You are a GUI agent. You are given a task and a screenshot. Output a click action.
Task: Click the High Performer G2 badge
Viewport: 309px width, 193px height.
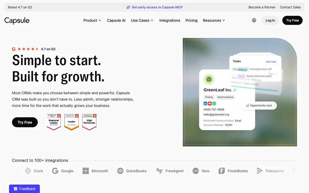89,122
